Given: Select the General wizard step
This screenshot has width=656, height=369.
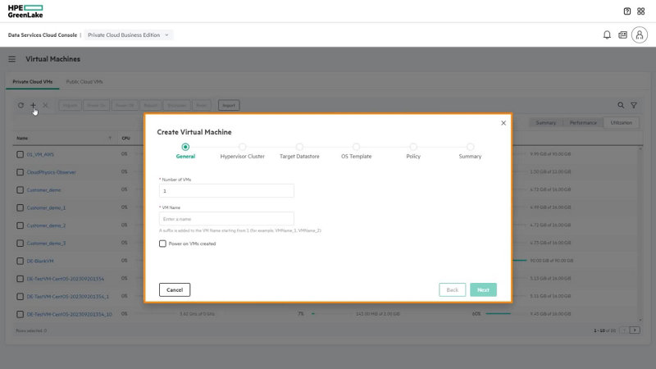Looking at the screenshot, I should pyautogui.click(x=185, y=151).
